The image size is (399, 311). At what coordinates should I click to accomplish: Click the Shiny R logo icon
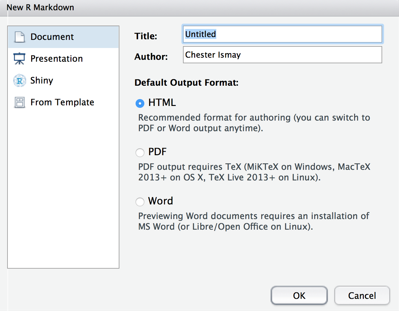point(20,80)
